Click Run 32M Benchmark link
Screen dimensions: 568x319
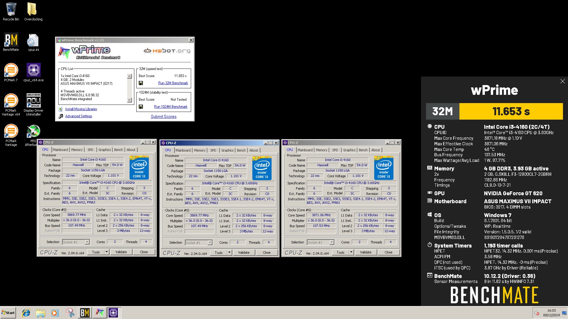click(173, 83)
